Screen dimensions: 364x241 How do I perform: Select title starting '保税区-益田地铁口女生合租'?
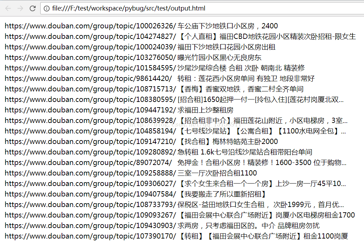261,205
